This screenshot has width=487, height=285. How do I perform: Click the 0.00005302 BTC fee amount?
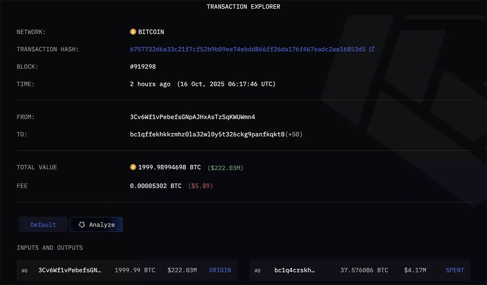pyautogui.click(x=156, y=186)
